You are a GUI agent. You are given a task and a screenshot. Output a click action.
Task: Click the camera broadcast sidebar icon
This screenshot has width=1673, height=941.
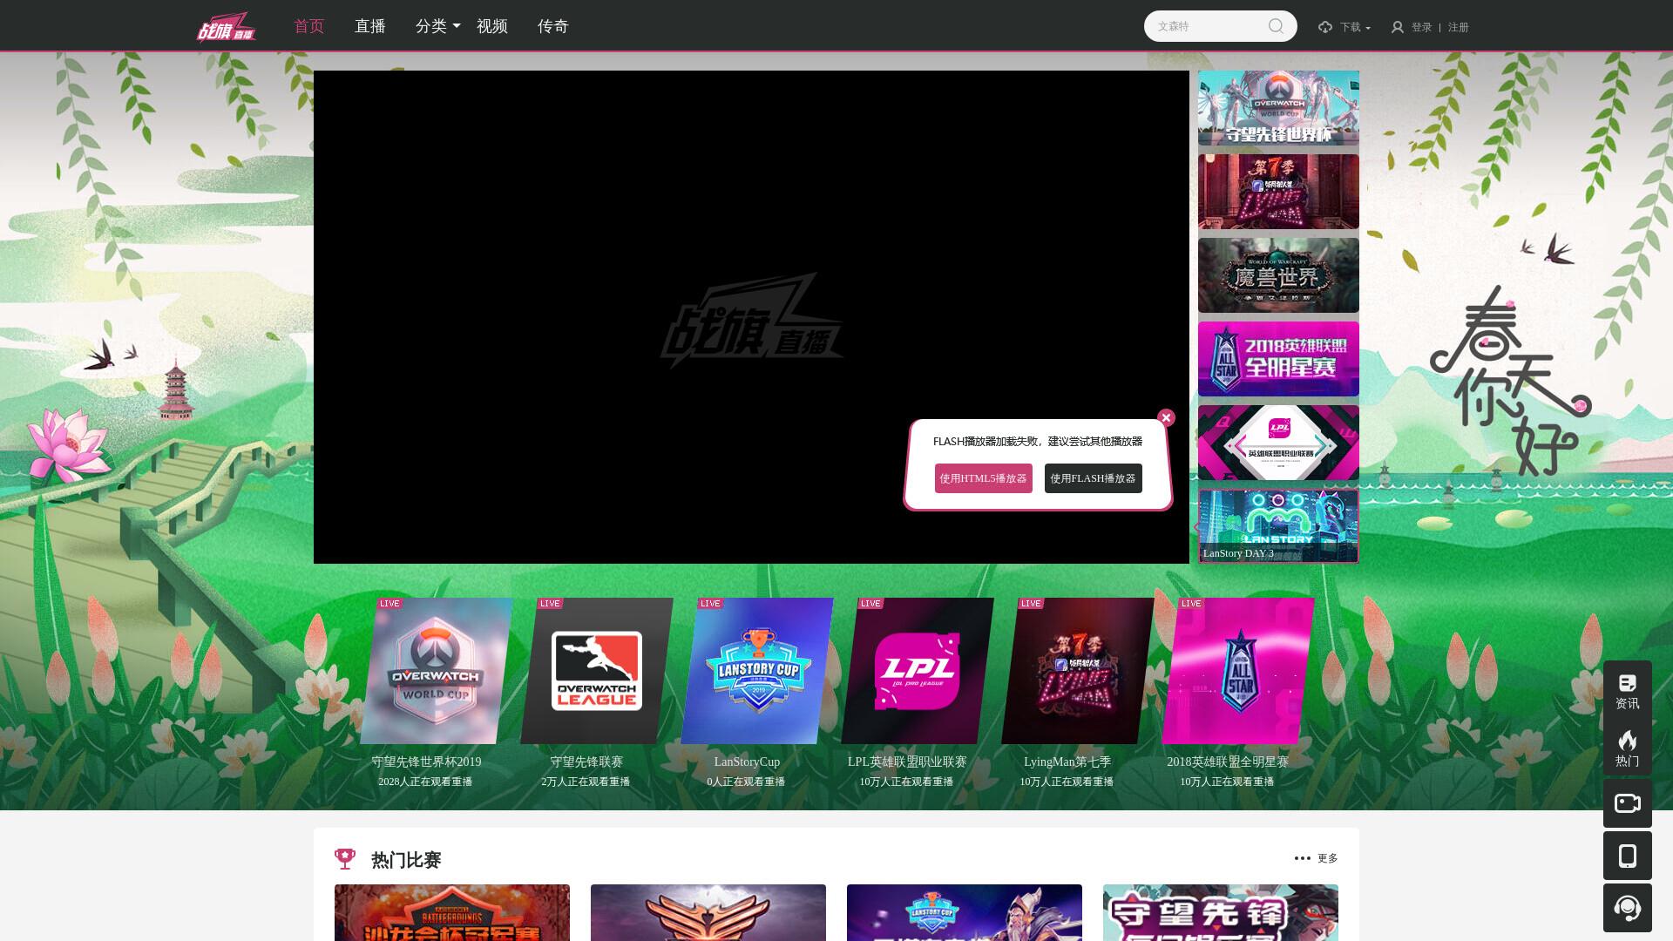[1627, 803]
